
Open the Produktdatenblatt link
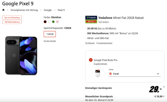(104, 43)
